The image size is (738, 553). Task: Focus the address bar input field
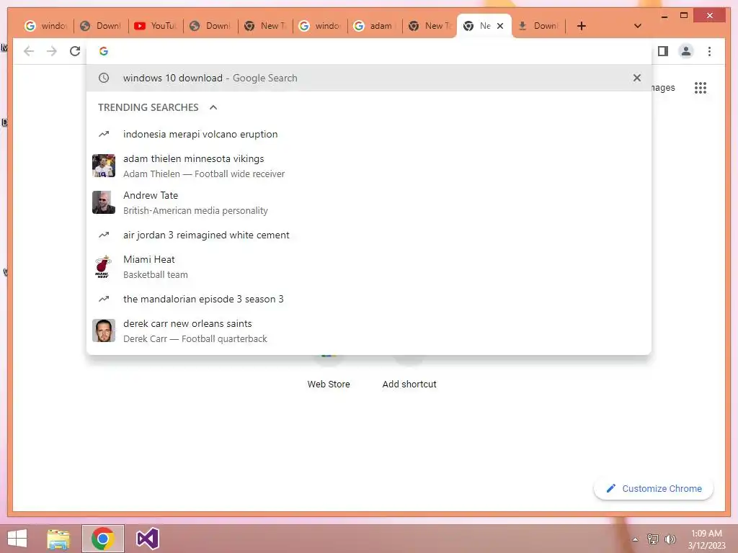[x=369, y=51]
